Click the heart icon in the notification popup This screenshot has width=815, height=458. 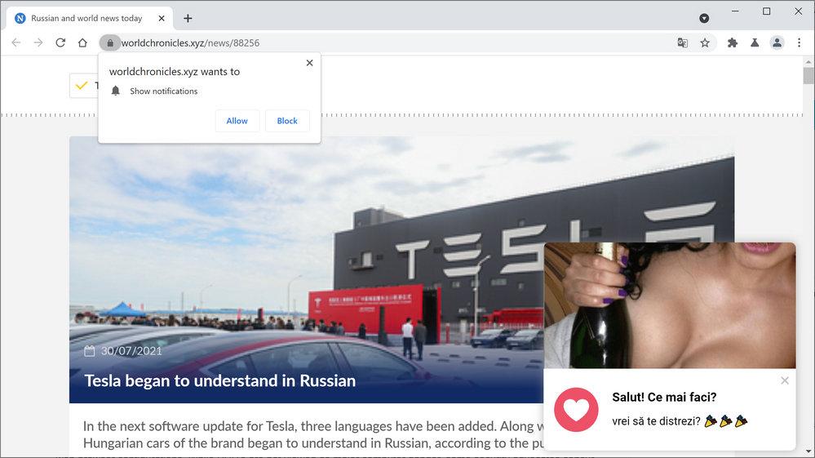pos(576,410)
